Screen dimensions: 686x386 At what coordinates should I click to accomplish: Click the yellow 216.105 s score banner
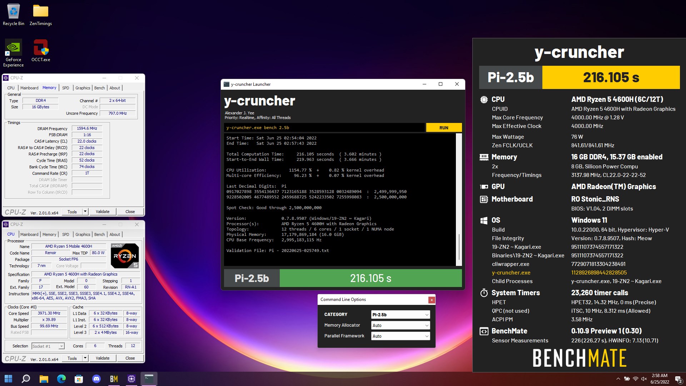(611, 77)
